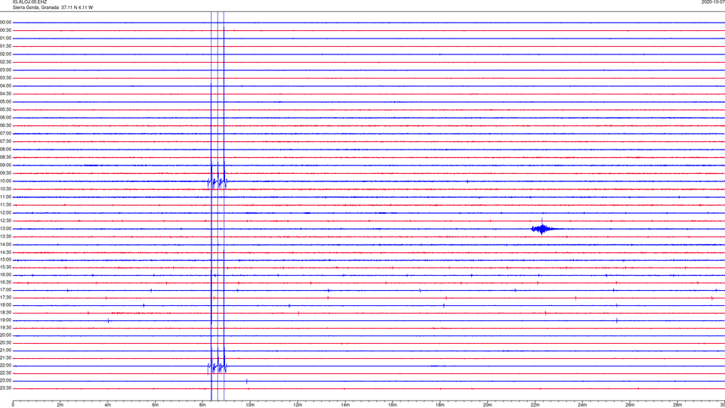Click the 07:00 time label
725x408 pixels.
pos(6,133)
